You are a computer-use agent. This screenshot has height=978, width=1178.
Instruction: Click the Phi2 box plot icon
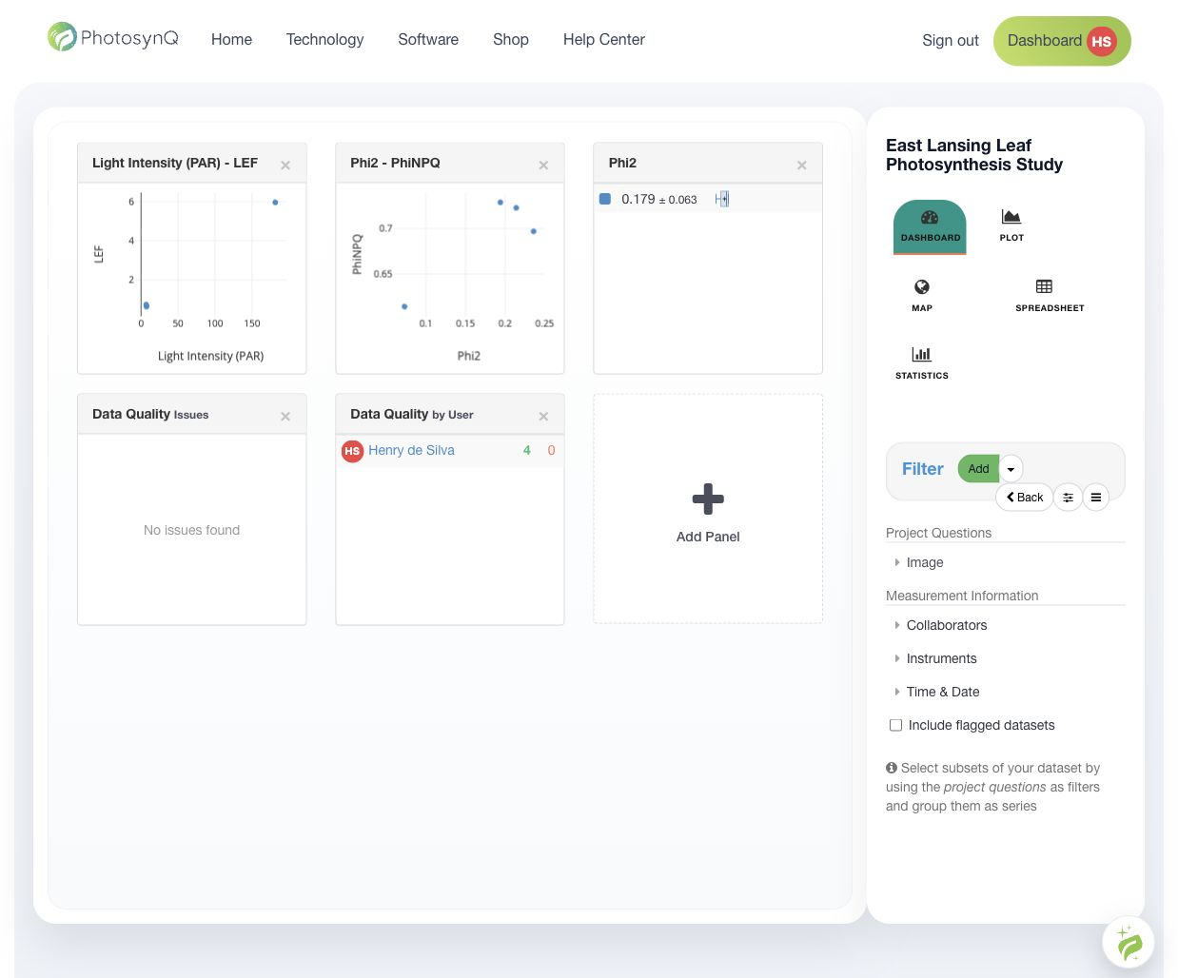[722, 199]
